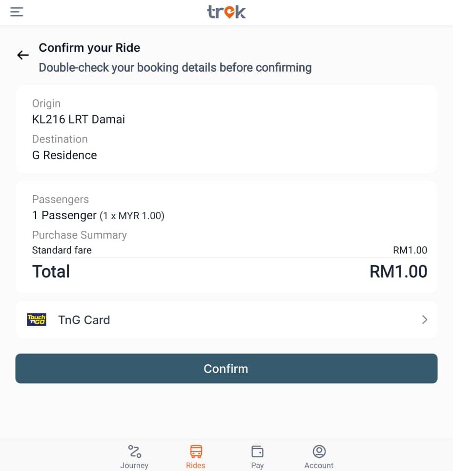This screenshot has width=453, height=471.
Task: Click the Pay tab label
Action: 257,465
